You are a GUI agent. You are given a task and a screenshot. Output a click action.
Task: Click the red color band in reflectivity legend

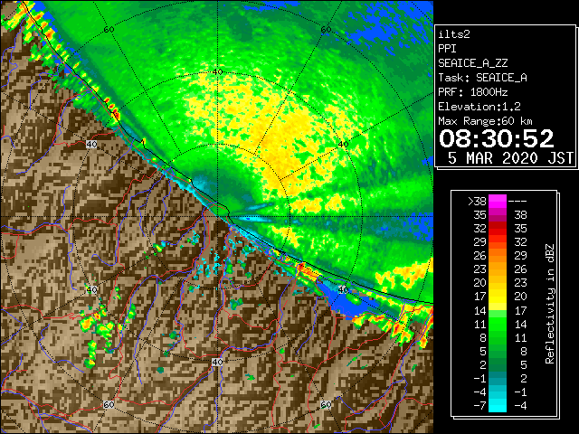497,229
